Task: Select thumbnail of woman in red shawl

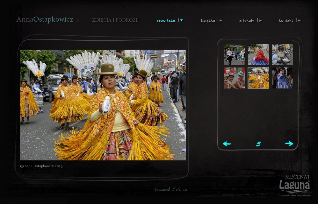Action: pyautogui.click(x=258, y=54)
